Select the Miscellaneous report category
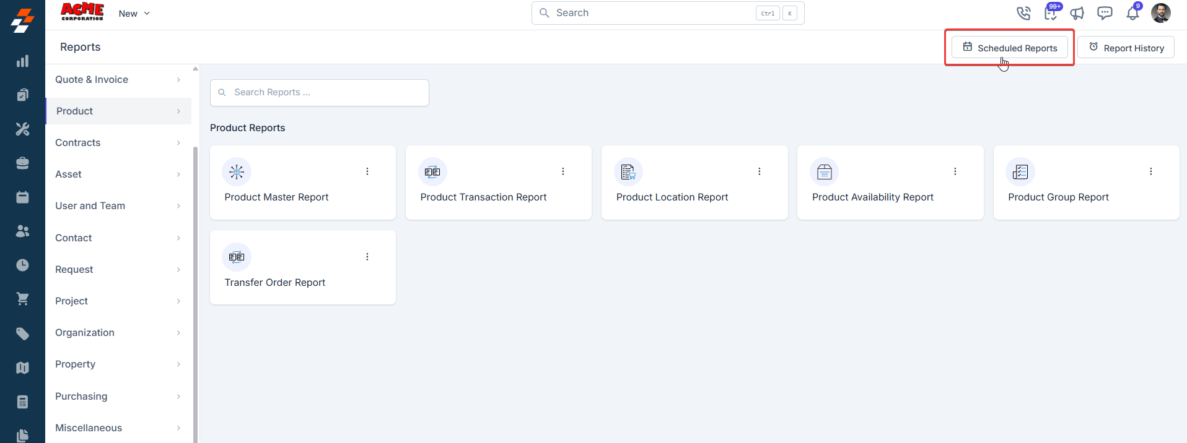 118,428
